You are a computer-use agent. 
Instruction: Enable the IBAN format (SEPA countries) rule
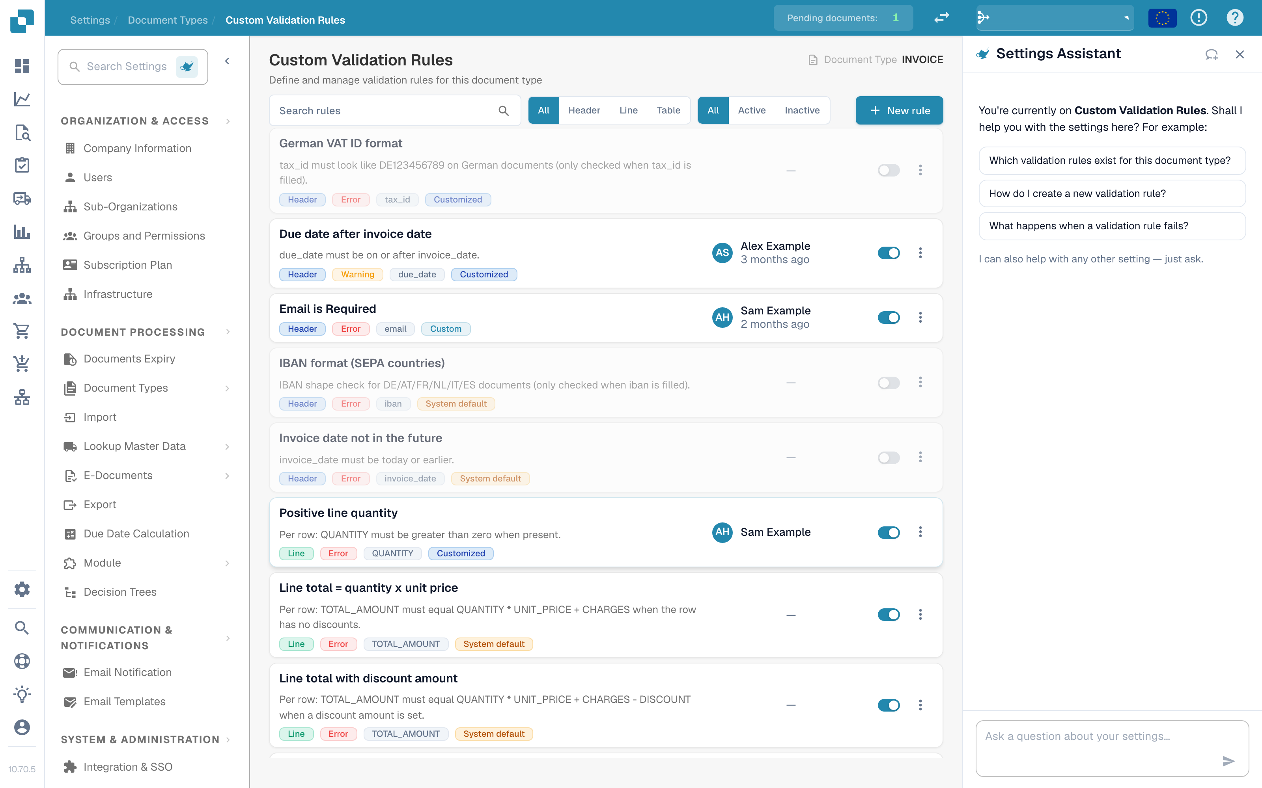click(x=889, y=383)
